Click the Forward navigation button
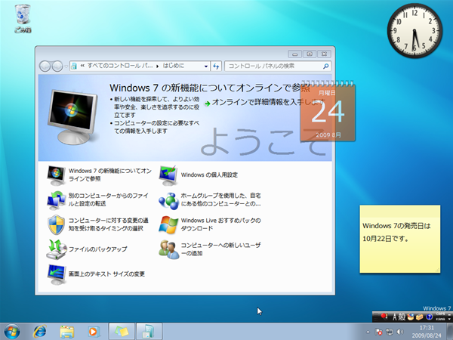This screenshot has height=340, width=453. [x=57, y=66]
